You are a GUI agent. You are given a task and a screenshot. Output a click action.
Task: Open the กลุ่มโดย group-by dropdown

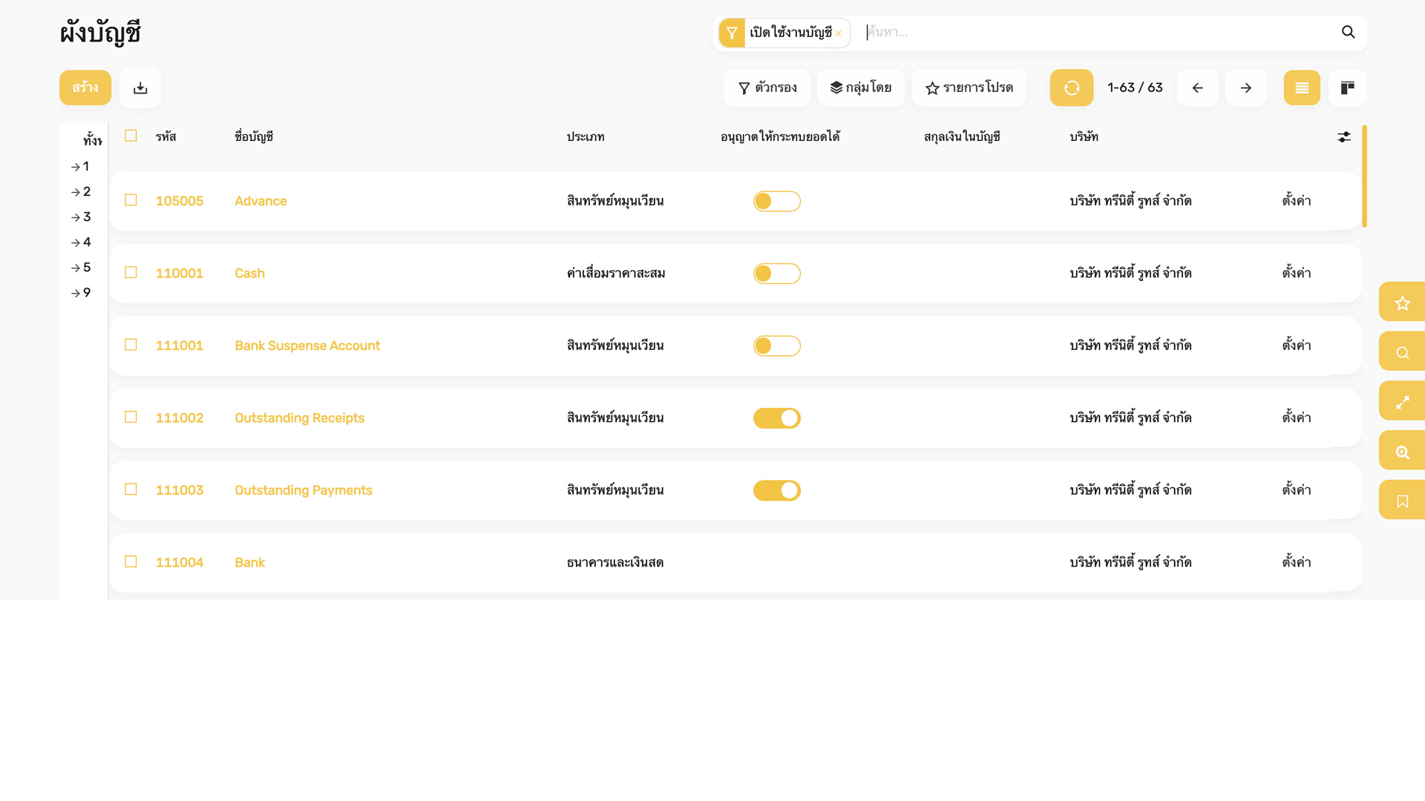click(x=860, y=88)
